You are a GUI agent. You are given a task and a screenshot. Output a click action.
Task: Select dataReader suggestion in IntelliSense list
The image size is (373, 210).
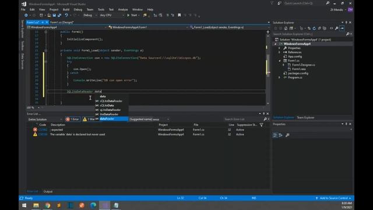pyautogui.click(x=112, y=119)
